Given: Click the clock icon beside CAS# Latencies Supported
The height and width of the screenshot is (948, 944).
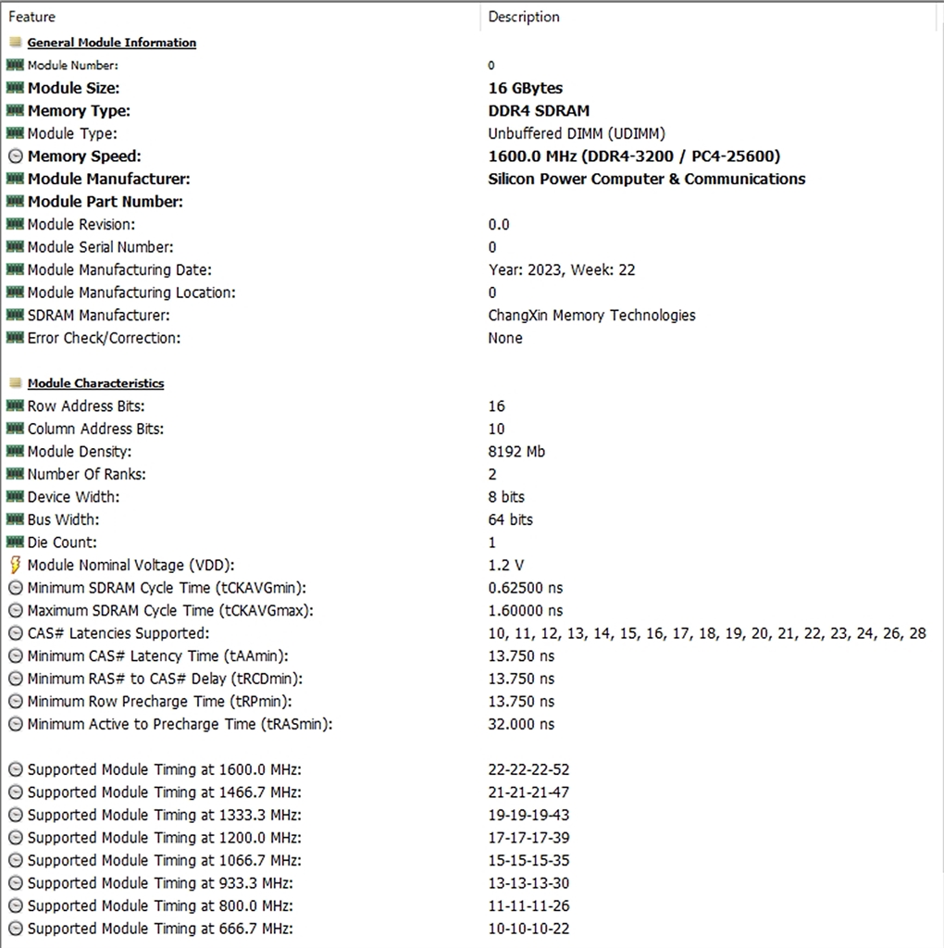Looking at the screenshot, I should point(16,633).
